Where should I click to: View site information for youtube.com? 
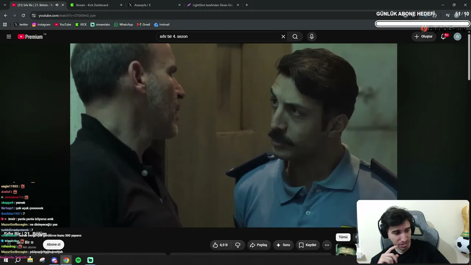coord(33,15)
